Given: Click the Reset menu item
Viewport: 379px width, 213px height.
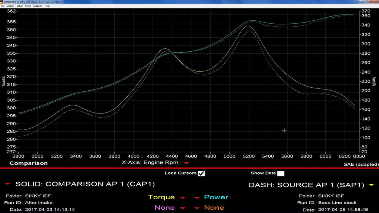Looking at the screenshot, I should (28, 6).
